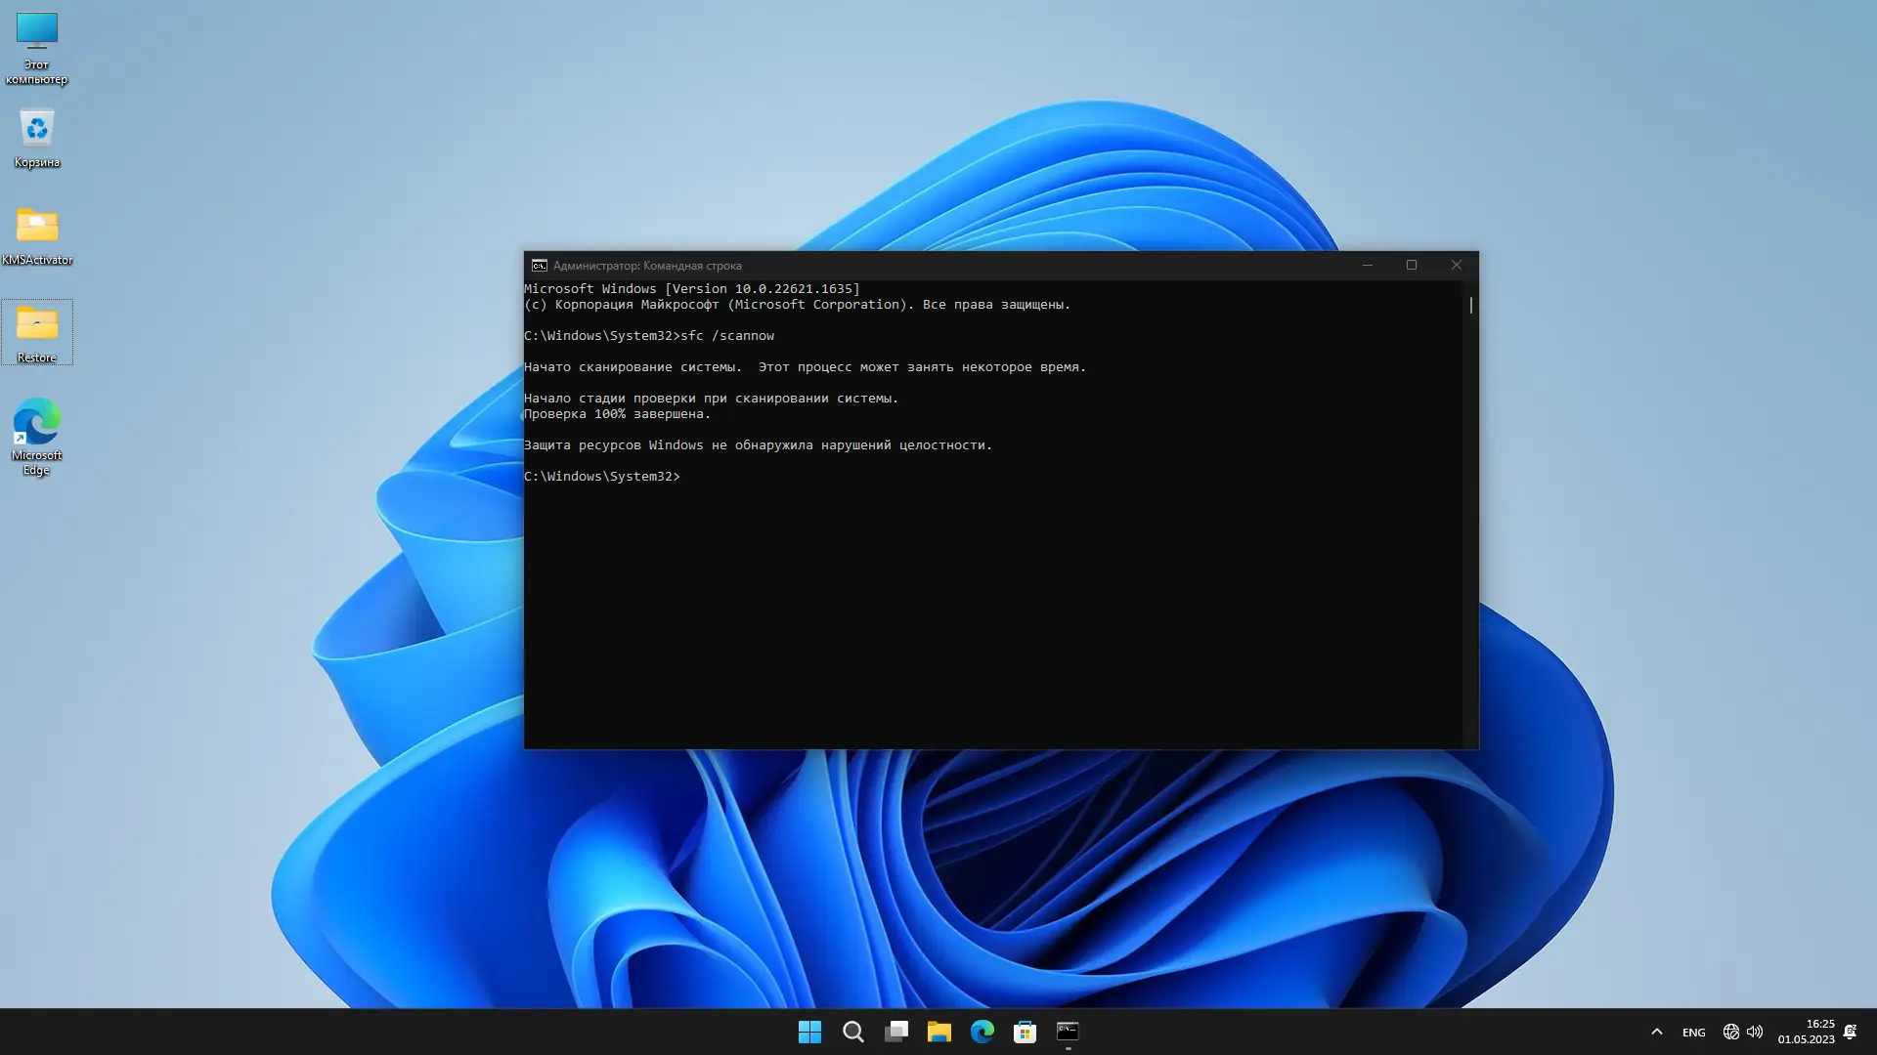Open taskbar Search magnifier
This screenshot has height=1055, width=1877.
[x=852, y=1032]
